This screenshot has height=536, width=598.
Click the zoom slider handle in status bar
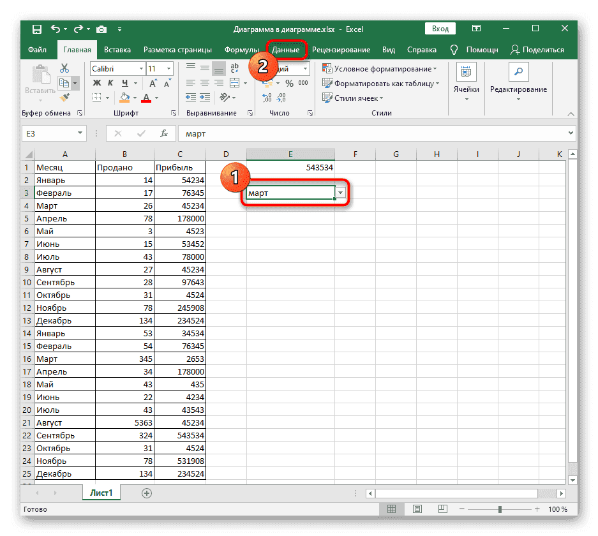(x=500, y=509)
